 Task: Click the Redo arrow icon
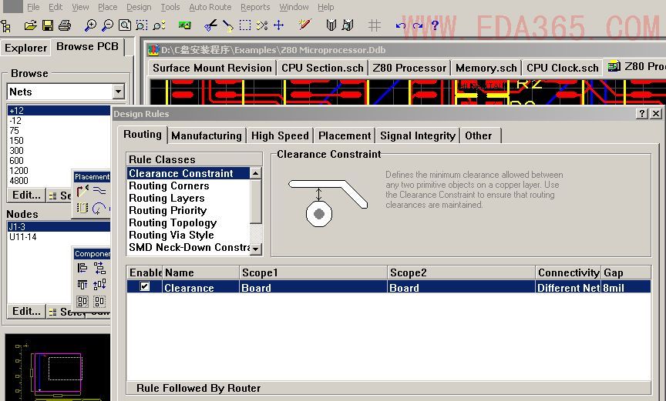coord(418,26)
